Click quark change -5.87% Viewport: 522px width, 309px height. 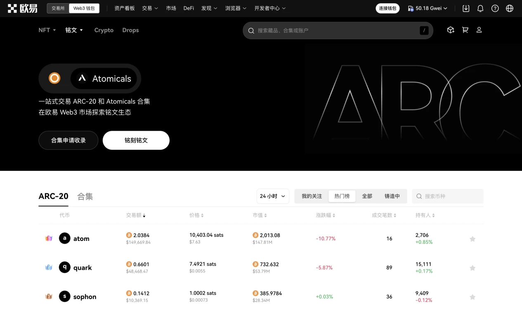pyautogui.click(x=324, y=268)
